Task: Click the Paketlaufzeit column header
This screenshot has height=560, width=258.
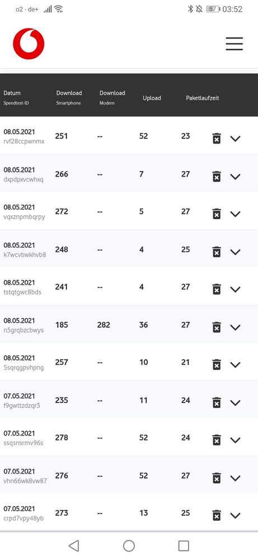Action: [x=203, y=98]
